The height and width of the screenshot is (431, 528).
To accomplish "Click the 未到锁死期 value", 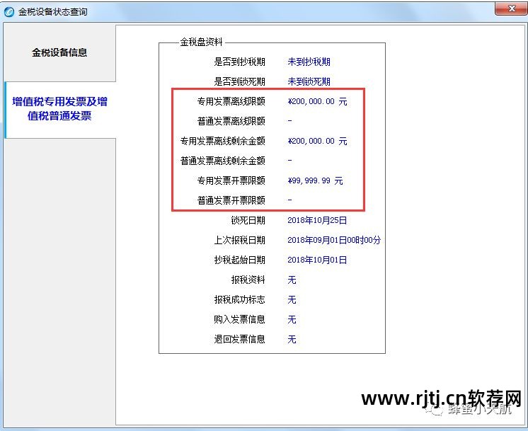I will click(309, 81).
